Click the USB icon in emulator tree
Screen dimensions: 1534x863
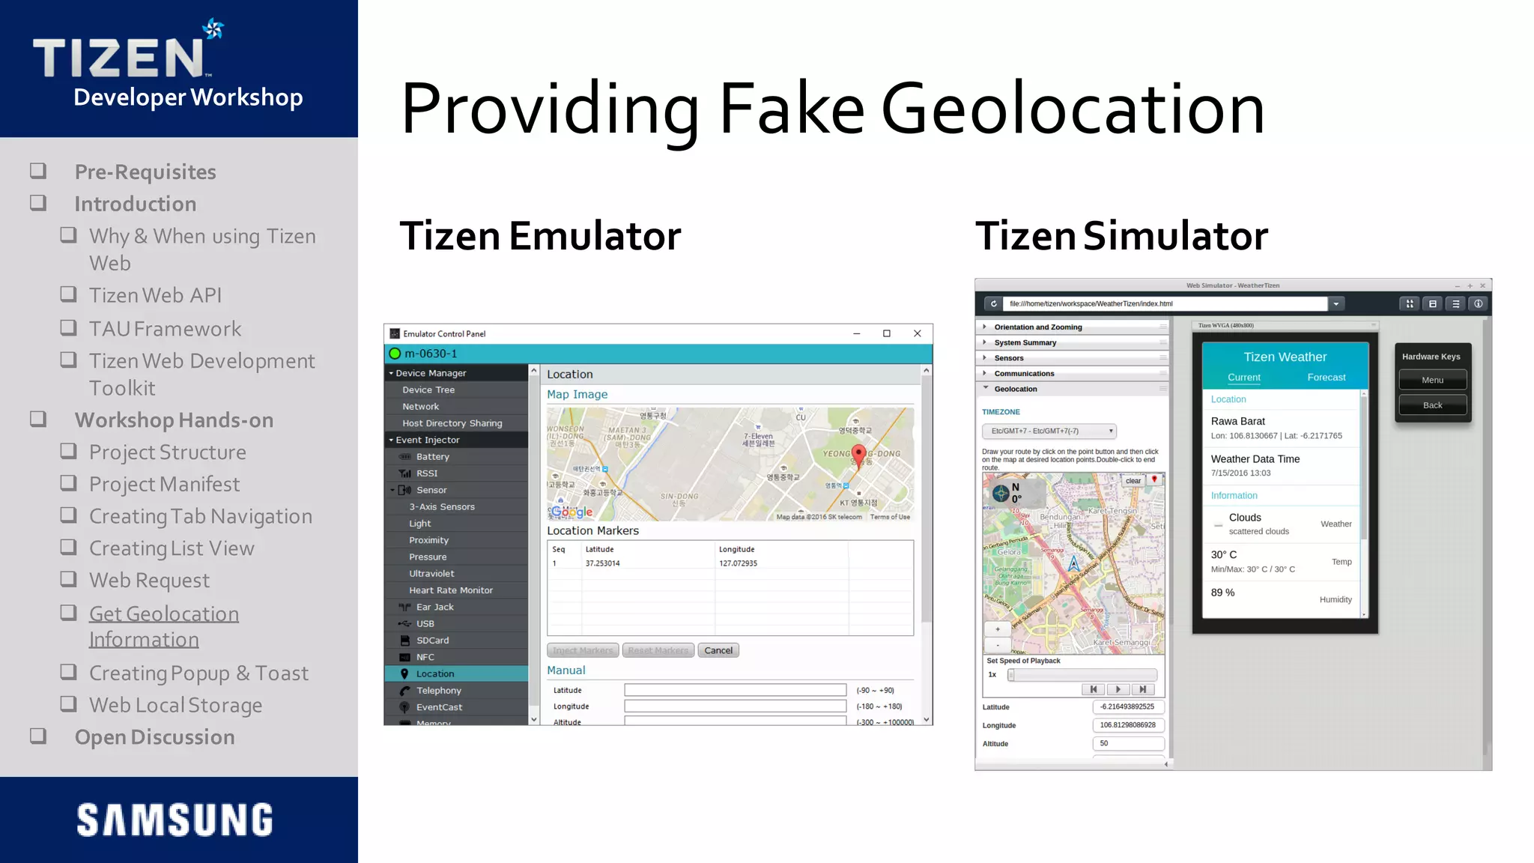tap(405, 624)
